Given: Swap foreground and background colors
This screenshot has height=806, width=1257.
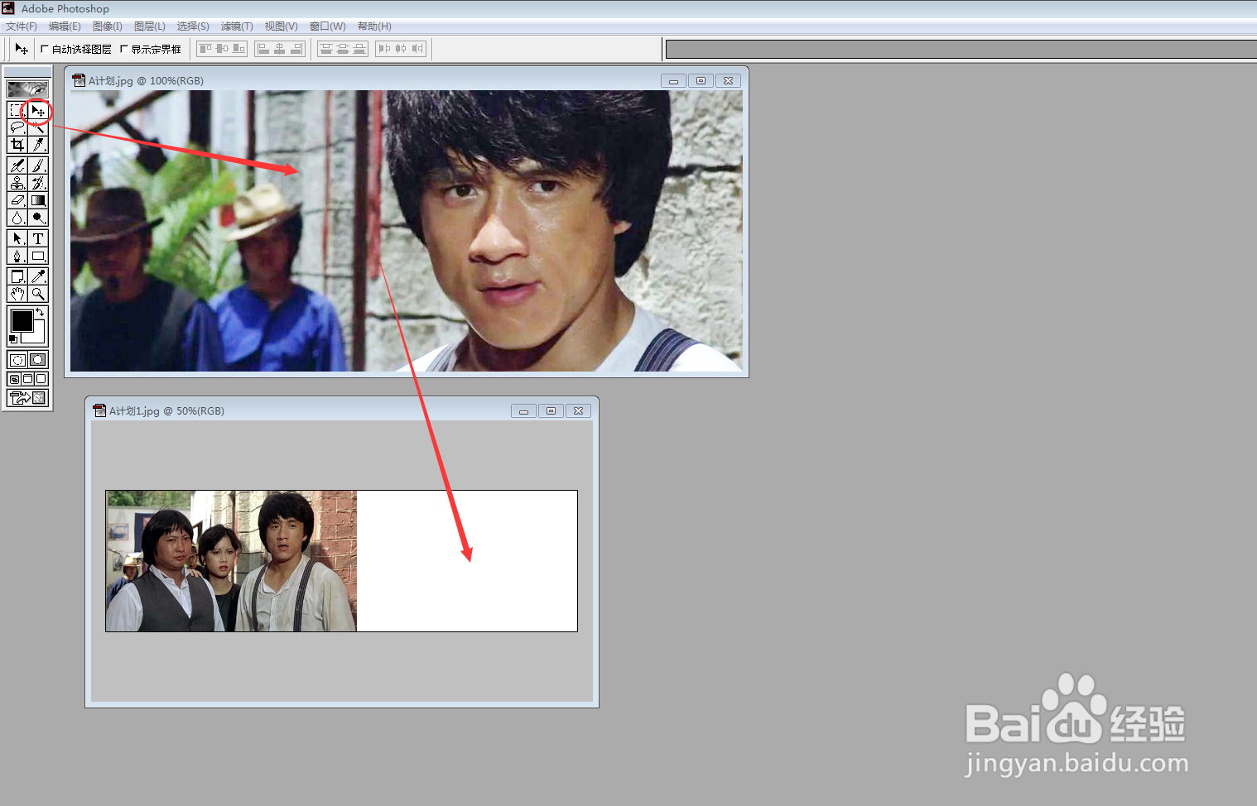Looking at the screenshot, I should (x=40, y=312).
